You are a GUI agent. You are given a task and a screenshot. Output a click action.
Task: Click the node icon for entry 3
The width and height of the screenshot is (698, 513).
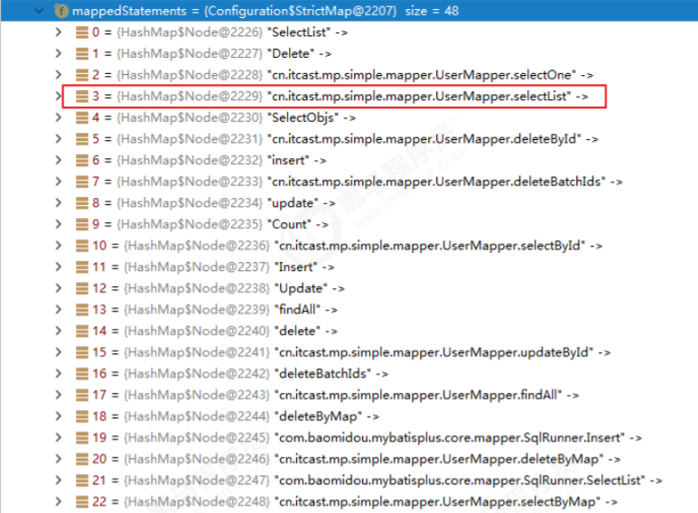click(82, 96)
